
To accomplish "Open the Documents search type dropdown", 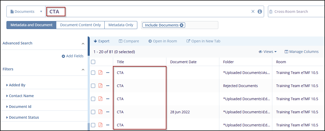I will coord(26,12).
